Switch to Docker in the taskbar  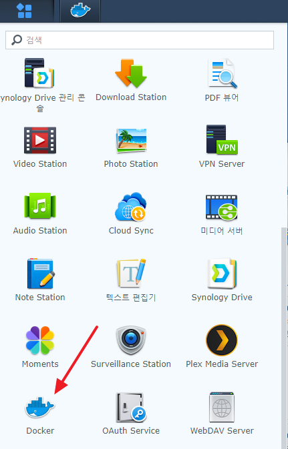coord(80,11)
